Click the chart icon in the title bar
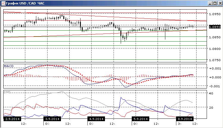Viewport: 223px width, 128px height. 3,3
